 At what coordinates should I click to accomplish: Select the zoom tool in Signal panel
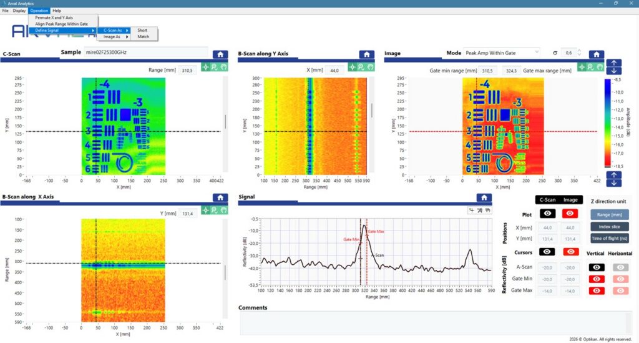click(480, 211)
